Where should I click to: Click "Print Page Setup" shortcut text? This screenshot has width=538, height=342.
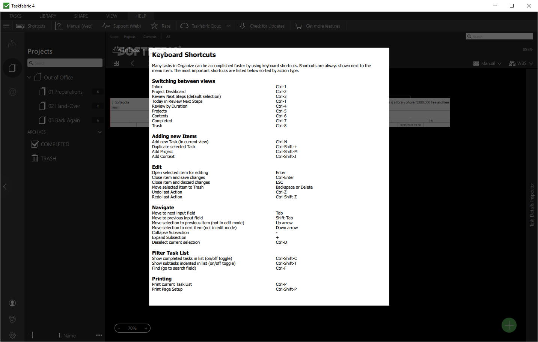167,289
